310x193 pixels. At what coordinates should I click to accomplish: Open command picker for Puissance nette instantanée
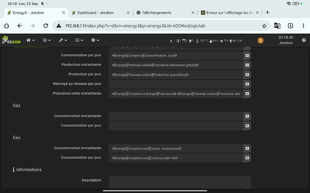(247, 94)
